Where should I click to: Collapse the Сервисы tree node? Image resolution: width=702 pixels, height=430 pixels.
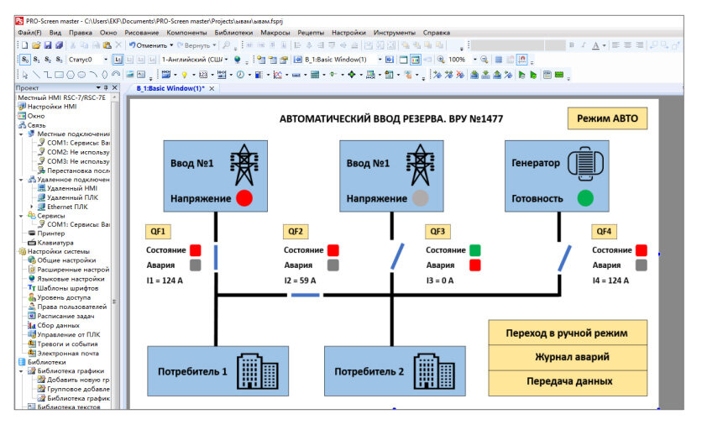21,216
